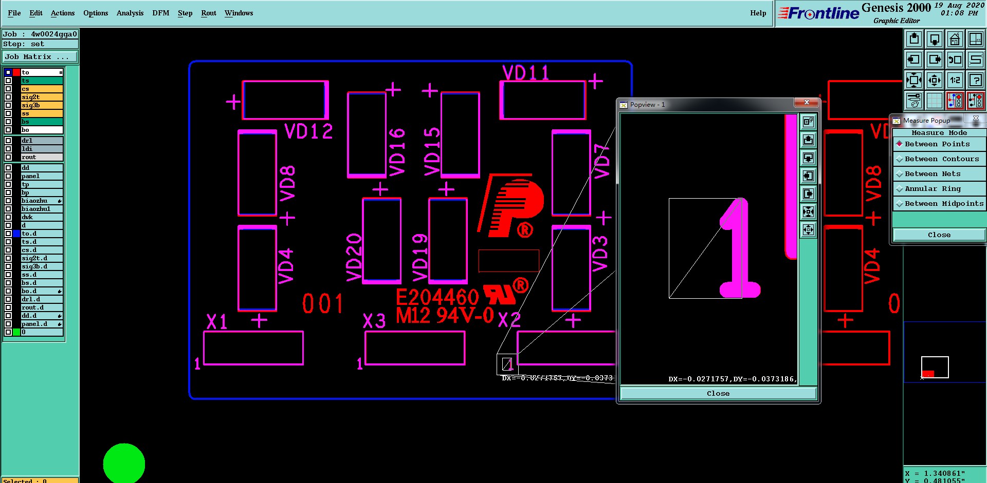
Task: Click the small square icon on the to layer row
Action: click(61, 72)
